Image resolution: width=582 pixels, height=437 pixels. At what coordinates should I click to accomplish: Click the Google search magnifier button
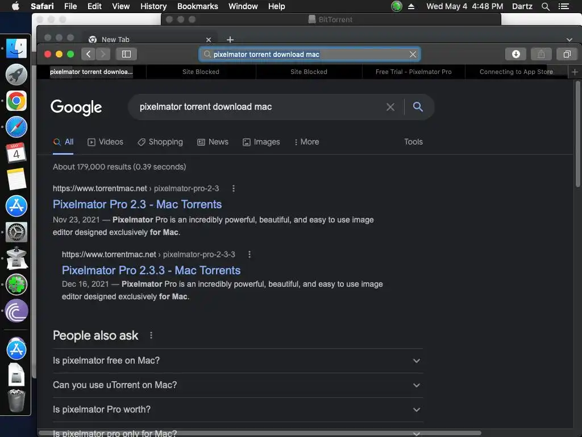(x=418, y=106)
